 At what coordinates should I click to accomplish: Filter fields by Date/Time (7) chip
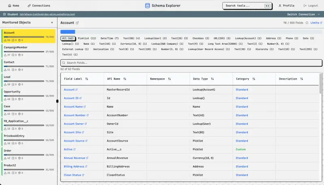[x=109, y=38]
